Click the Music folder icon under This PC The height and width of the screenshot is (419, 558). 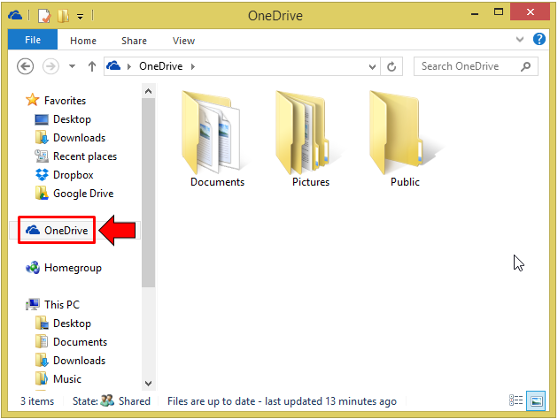pos(42,378)
